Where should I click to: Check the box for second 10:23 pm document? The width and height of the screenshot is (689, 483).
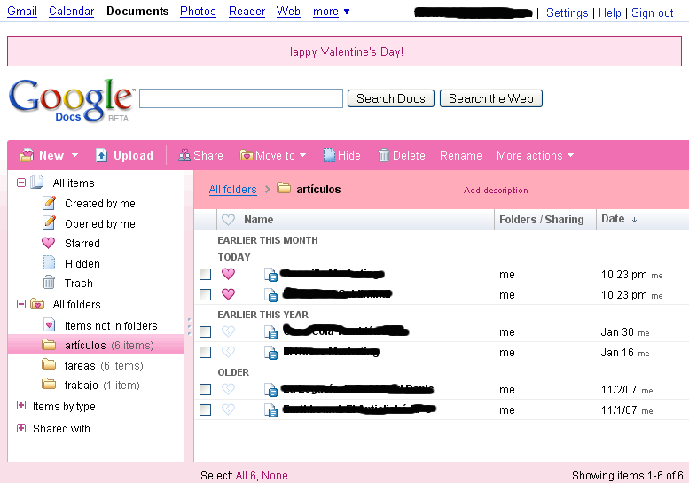coord(205,294)
